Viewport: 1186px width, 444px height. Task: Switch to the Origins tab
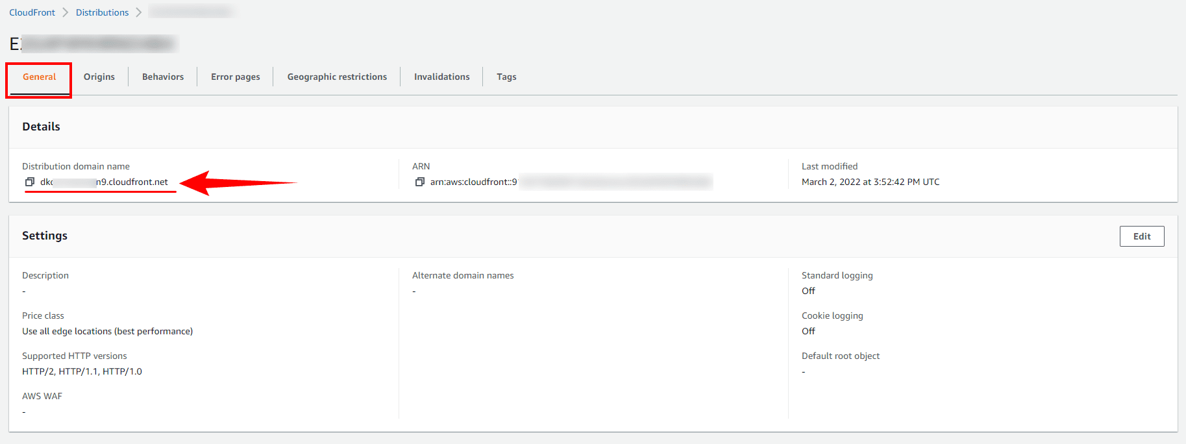[99, 77]
